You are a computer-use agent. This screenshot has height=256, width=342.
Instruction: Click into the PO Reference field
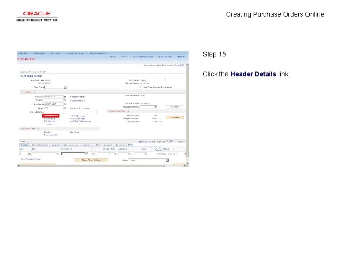pyautogui.click(x=70, y=112)
